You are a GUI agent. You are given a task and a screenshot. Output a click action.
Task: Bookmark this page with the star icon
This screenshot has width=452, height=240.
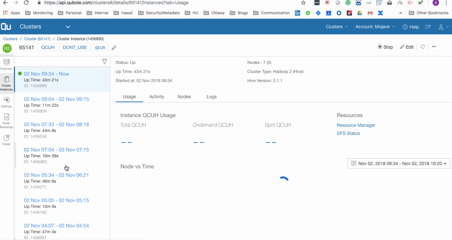click(303, 3)
